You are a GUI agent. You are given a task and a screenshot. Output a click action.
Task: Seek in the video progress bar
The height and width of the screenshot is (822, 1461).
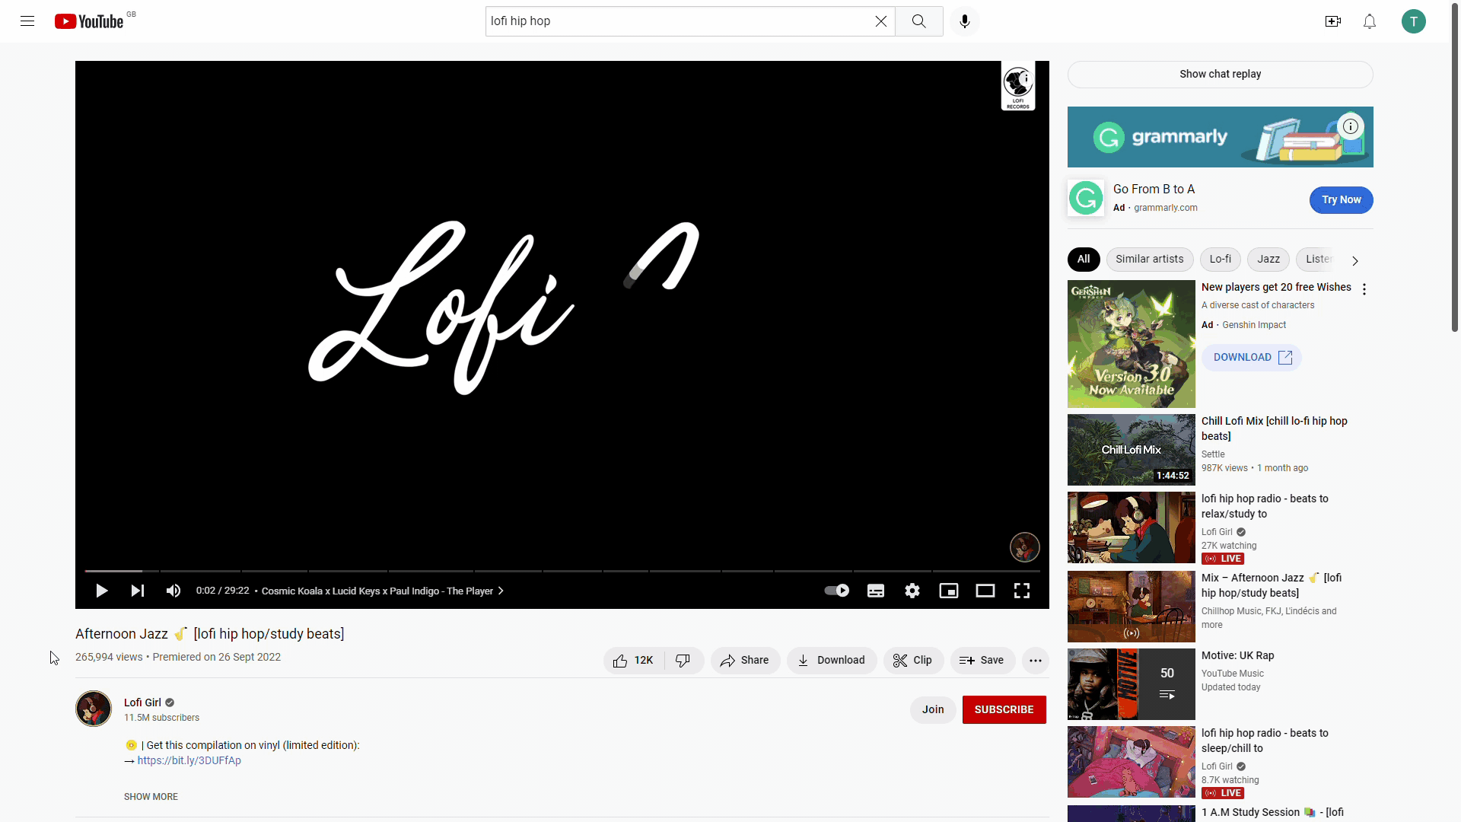coord(562,571)
